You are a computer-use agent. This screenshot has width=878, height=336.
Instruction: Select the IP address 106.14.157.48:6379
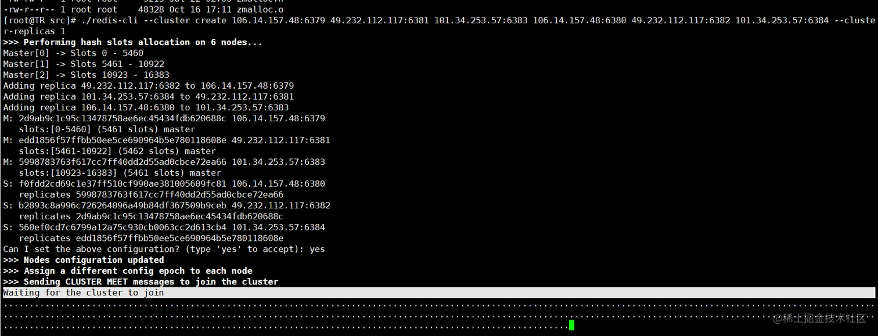point(279,118)
